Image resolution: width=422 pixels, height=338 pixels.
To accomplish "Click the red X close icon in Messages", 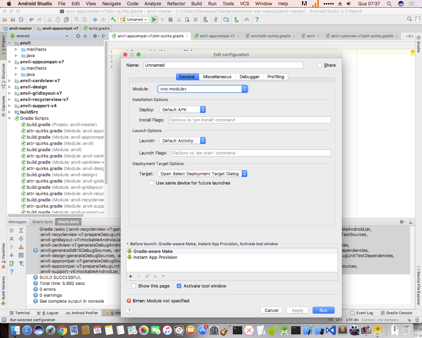I will [12, 239].
